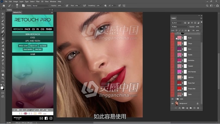This screenshot has width=220, height=124.
Task: Select the Clone Stamp tool
Action: click(3, 39)
